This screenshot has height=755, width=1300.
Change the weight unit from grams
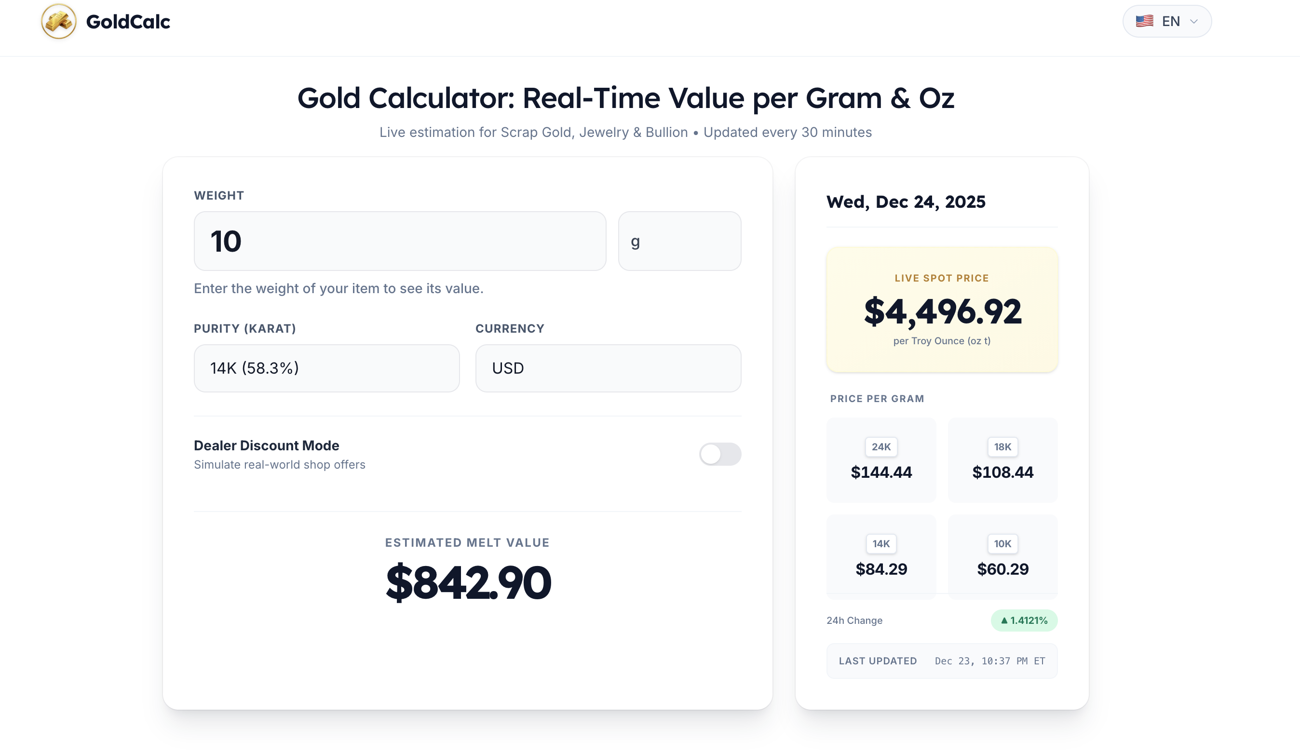coord(679,241)
